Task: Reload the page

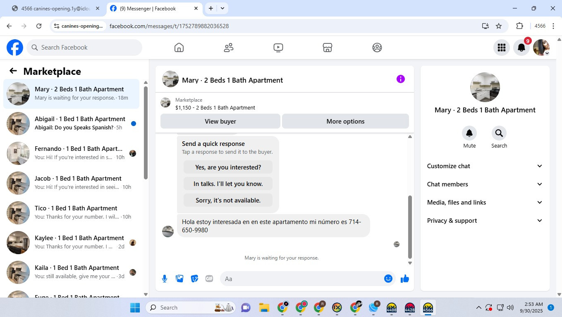Action: coord(39,26)
